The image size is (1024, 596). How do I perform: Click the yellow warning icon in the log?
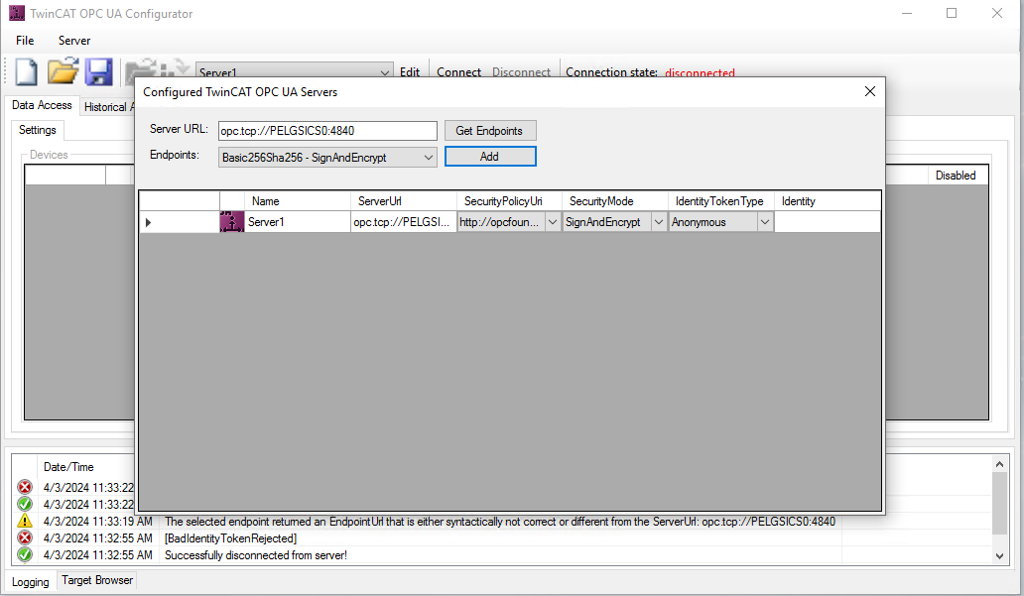[x=25, y=522]
